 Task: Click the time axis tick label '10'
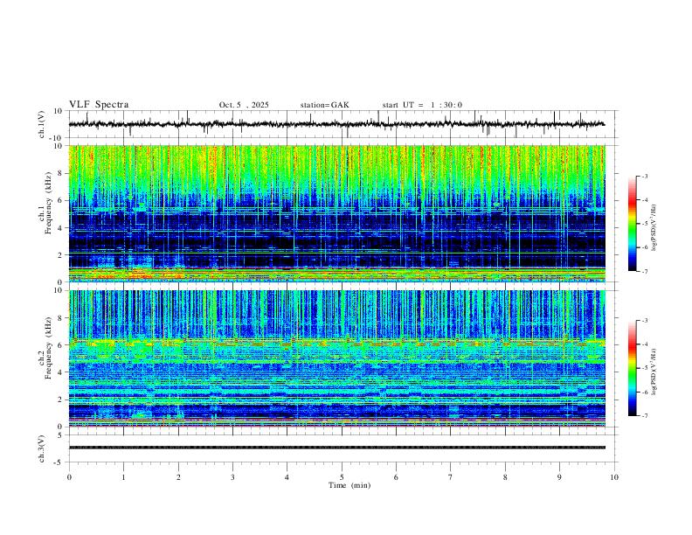(x=614, y=477)
